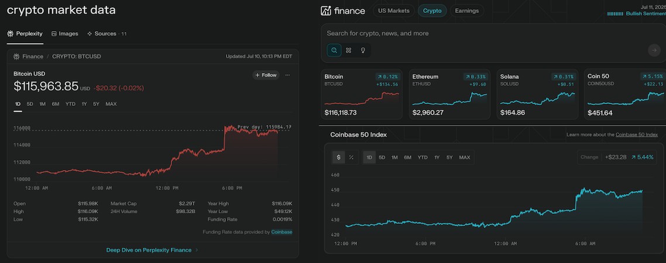Switch to the US Markets tab

[x=394, y=11]
